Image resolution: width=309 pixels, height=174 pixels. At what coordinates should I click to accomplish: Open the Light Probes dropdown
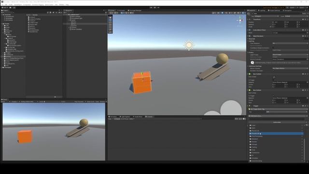pyautogui.click(x=290, y=55)
